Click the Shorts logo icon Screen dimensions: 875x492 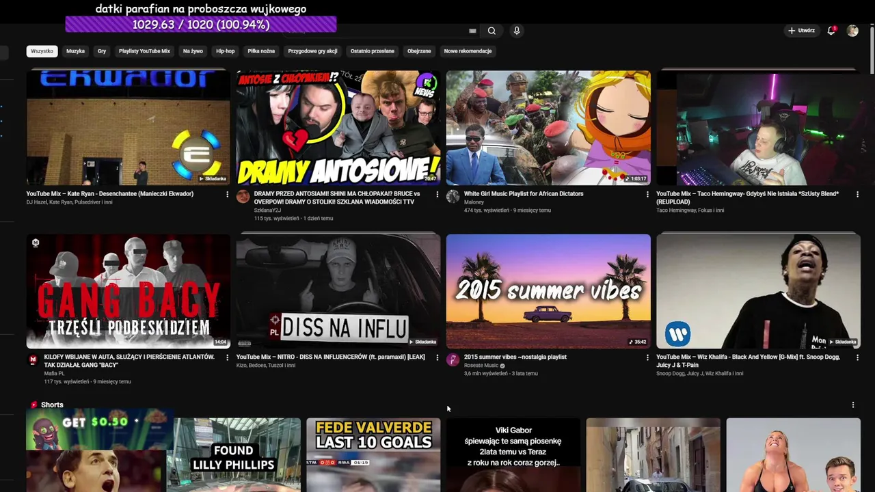(x=33, y=405)
